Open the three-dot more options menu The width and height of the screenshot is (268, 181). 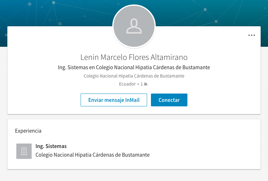click(252, 35)
